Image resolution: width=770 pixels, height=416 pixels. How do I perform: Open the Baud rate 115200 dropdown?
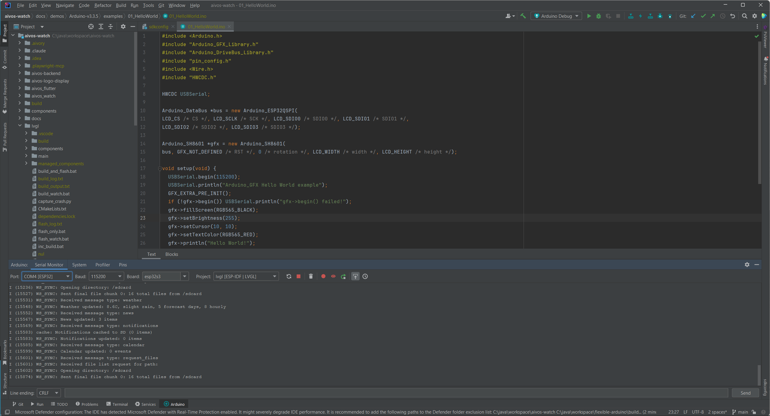click(106, 277)
